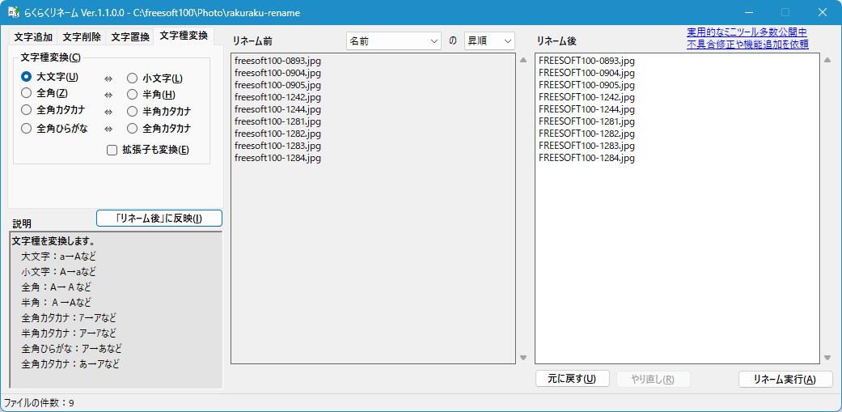
Task: Open the 昇順 sort order dropdown
Action: pyautogui.click(x=489, y=40)
